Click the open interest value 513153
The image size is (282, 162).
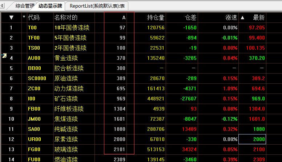[156, 149]
